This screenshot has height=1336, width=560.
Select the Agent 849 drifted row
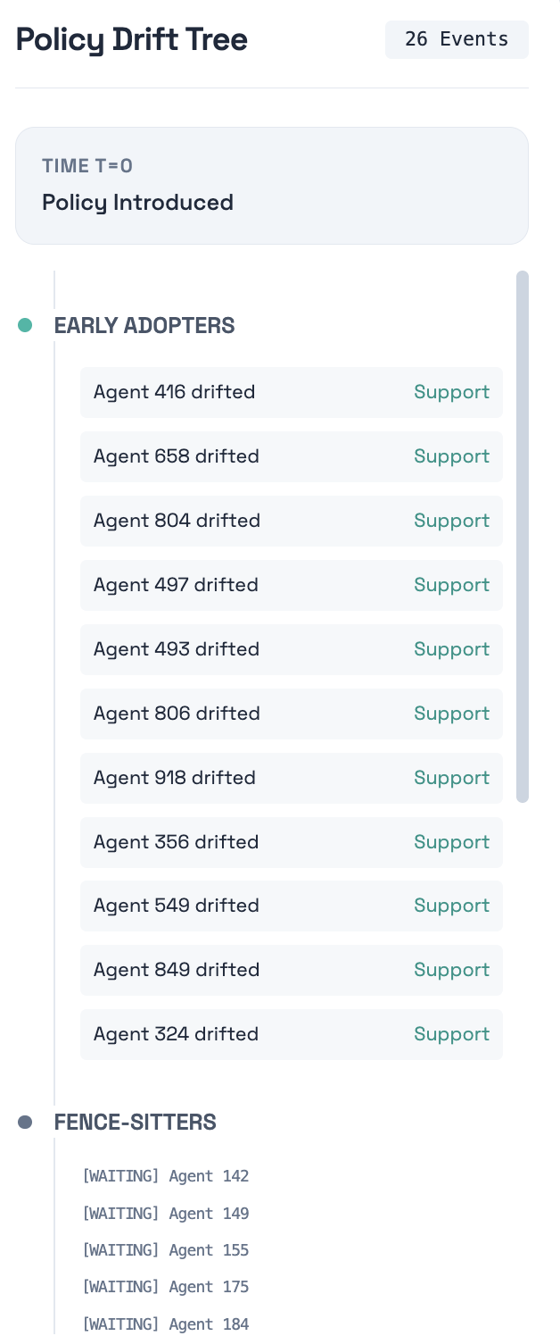pos(292,970)
